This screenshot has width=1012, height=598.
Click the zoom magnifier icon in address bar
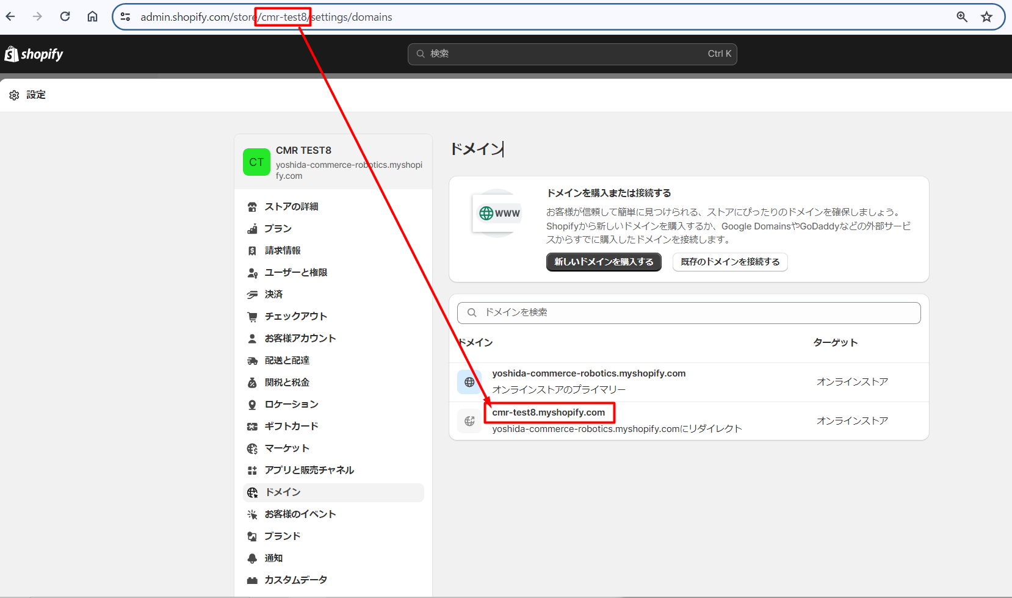[962, 17]
